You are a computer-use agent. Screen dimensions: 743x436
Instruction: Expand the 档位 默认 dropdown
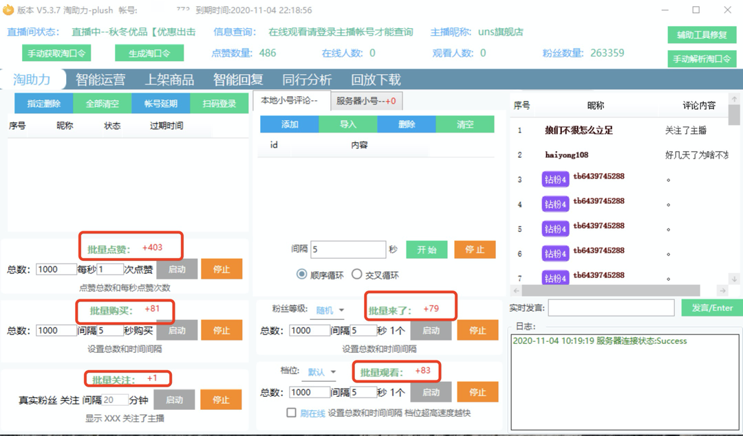[x=322, y=372]
